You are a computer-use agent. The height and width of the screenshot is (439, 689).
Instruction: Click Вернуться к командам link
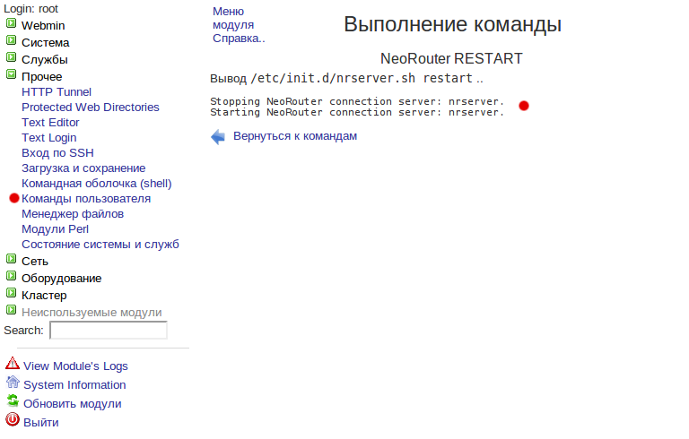(295, 136)
